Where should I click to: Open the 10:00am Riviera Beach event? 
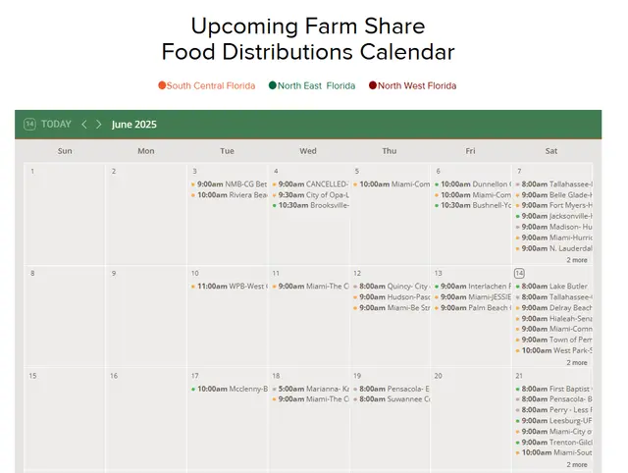click(x=231, y=195)
